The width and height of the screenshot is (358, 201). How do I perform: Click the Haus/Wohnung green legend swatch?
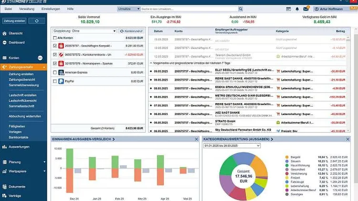pyautogui.click(x=287, y=165)
